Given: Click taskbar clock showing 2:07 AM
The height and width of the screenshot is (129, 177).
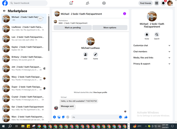Looking at the screenshot, I should click(x=165, y=126).
